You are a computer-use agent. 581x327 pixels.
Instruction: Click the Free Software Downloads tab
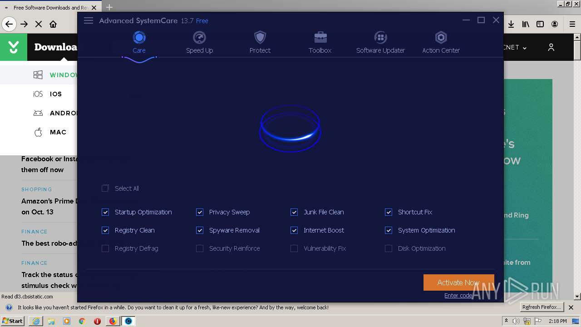[50, 7]
